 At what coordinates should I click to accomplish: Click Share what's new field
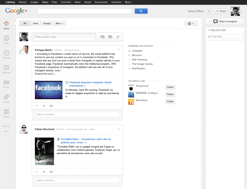point(64,37)
